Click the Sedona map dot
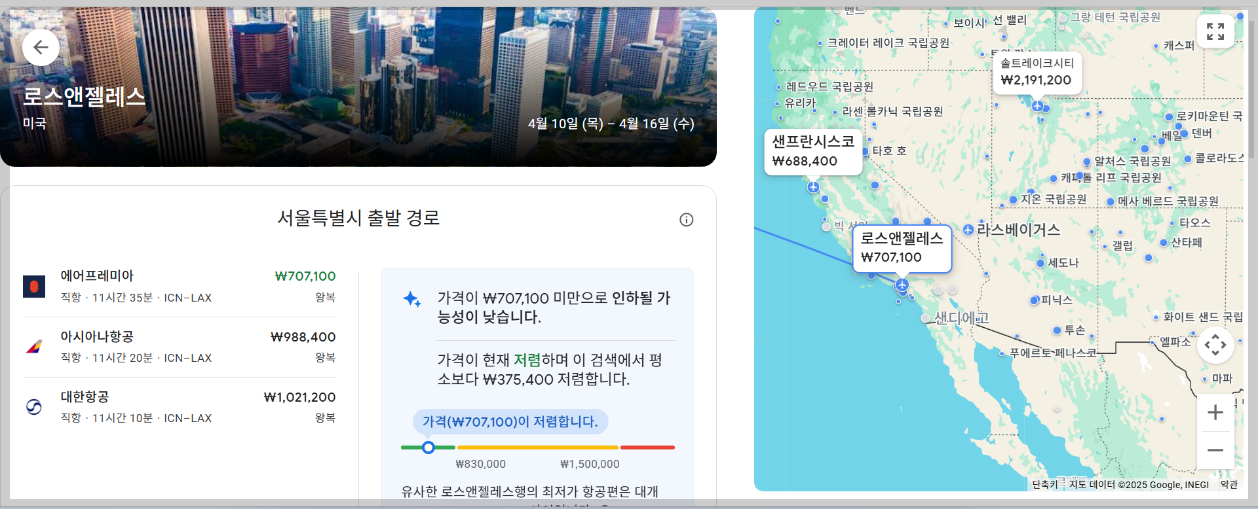The width and height of the screenshot is (1258, 509). pos(1040,263)
